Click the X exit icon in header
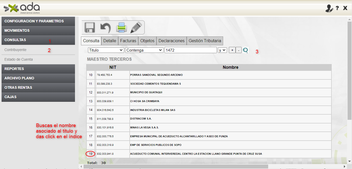Image resolution: width=352 pixels, height=169 pixels. click(345, 8)
